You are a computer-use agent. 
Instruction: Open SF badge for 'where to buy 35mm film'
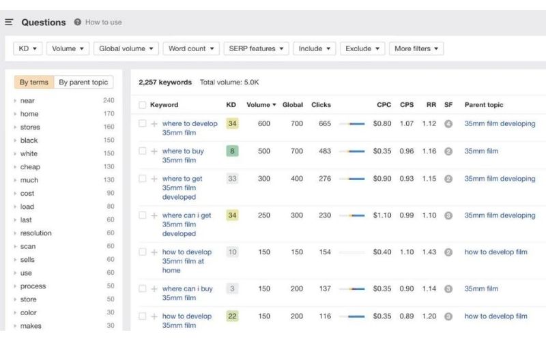pos(448,151)
